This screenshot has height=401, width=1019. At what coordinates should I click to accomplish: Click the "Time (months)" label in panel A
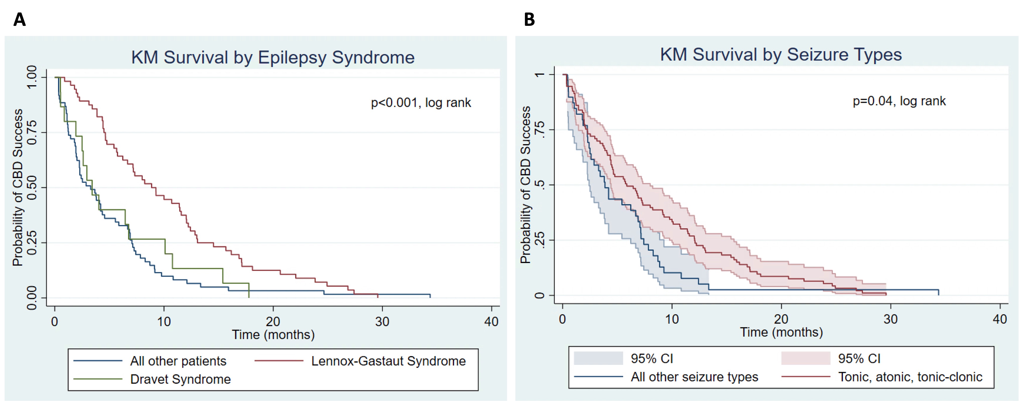tap(273, 335)
